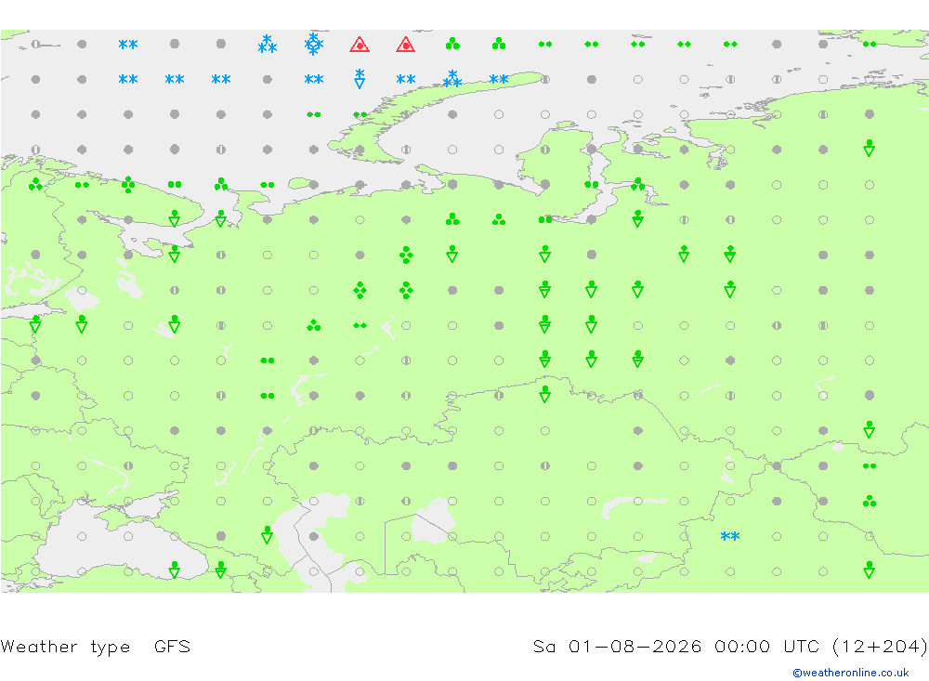This screenshot has width=929, height=681.
Task: Click the blue snow-shower triangle symbol
Action: 360,78
